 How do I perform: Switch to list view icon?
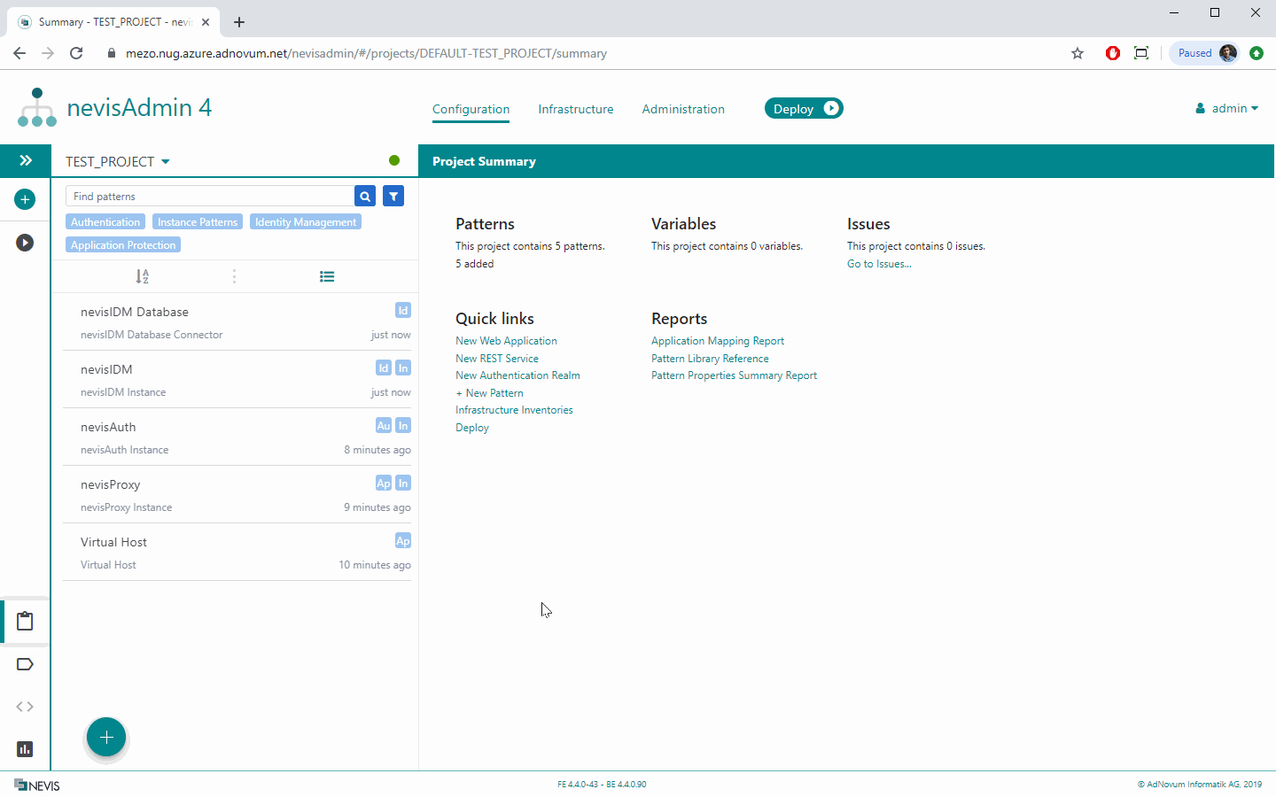tap(327, 276)
